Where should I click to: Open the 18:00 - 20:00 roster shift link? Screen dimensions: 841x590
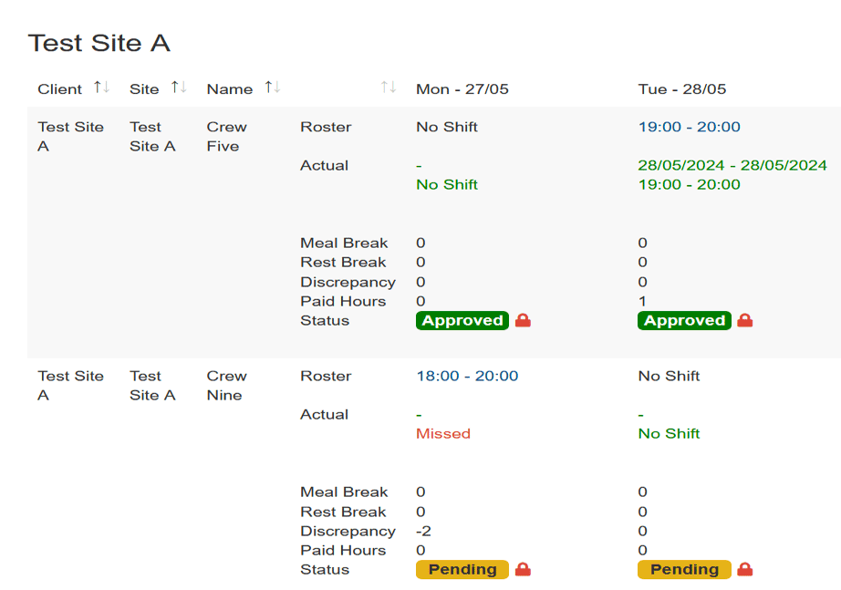(467, 376)
